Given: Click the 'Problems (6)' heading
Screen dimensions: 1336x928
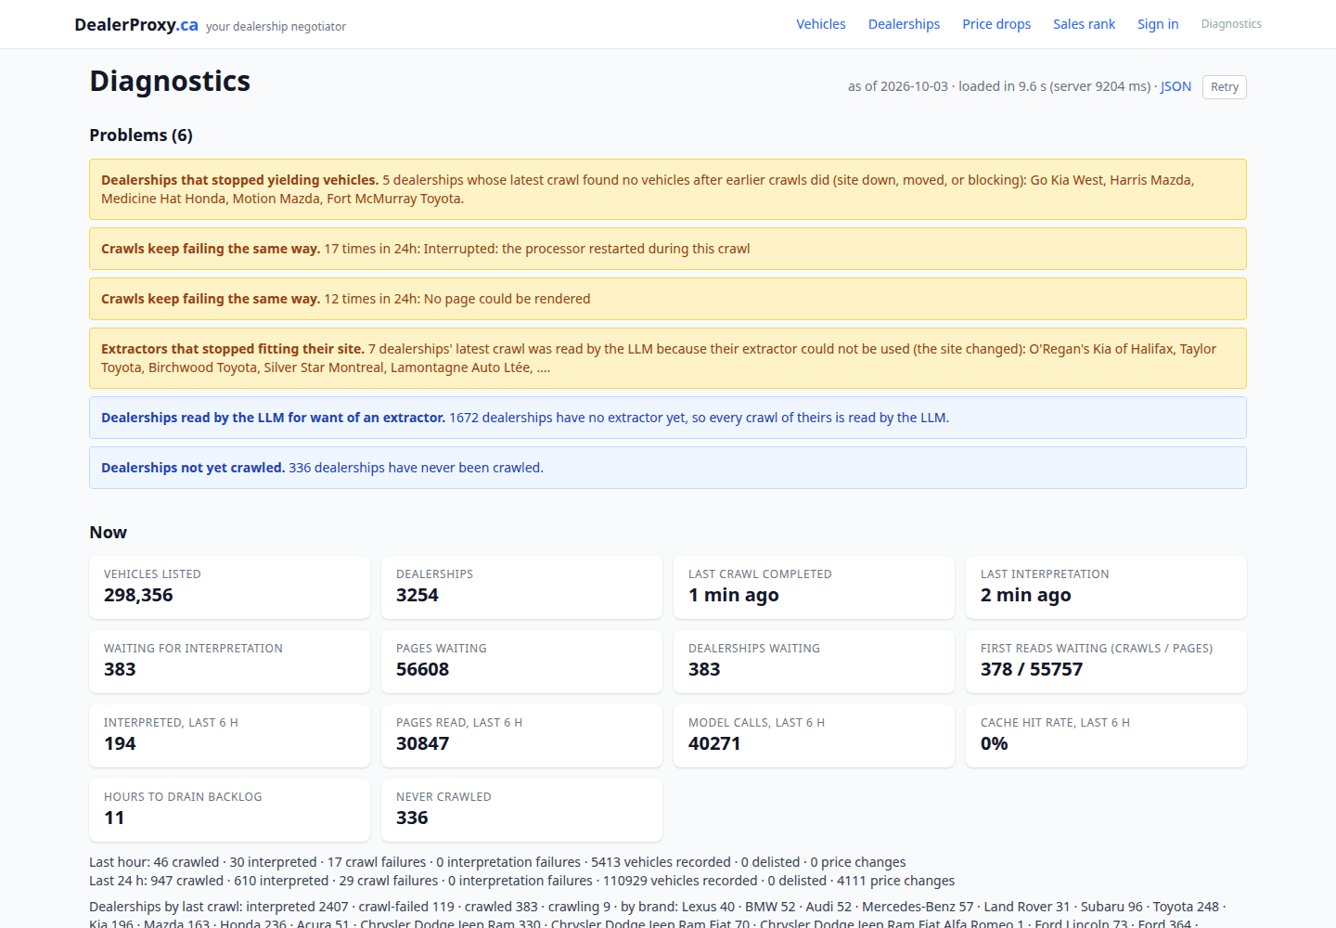Looking at the screenshot, I should click(141, 135).
